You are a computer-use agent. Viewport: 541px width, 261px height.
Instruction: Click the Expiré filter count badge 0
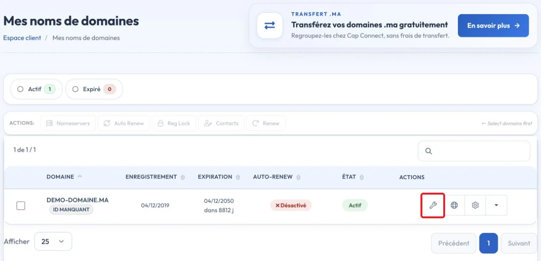[x=110, y=89]
